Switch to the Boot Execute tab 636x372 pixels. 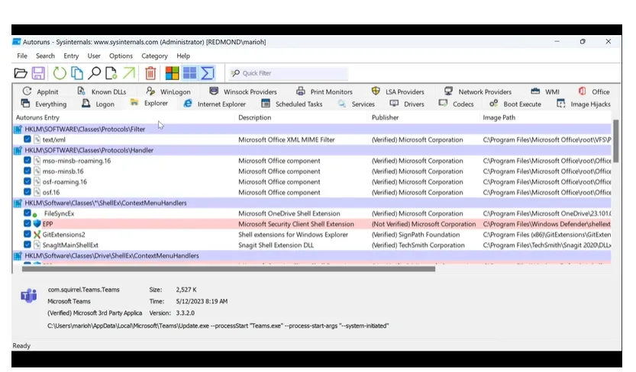[515, 104]
